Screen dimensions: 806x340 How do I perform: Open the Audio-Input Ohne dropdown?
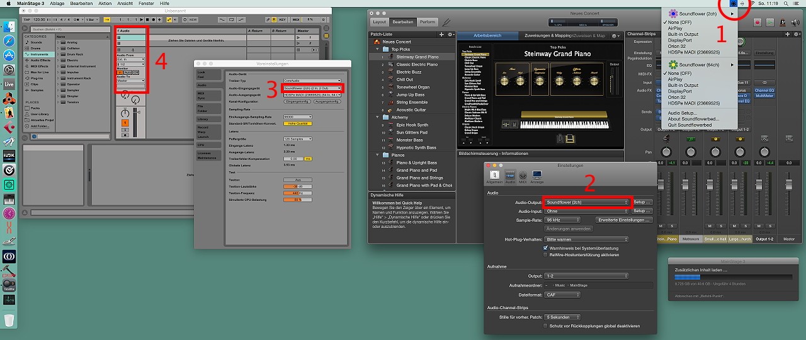(586, 211)
